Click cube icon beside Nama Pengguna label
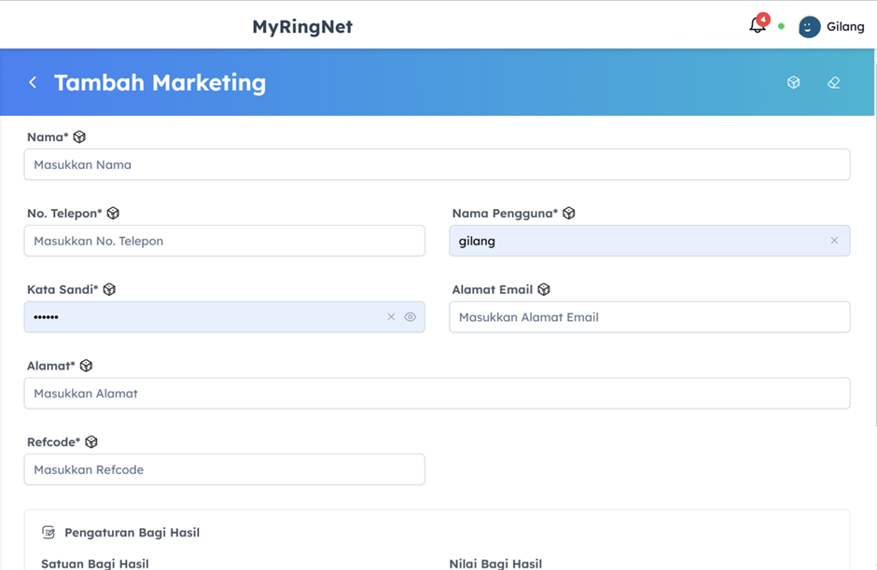This screenshot has height=570, width=877. pyautogui.click(x=569, y=214)
